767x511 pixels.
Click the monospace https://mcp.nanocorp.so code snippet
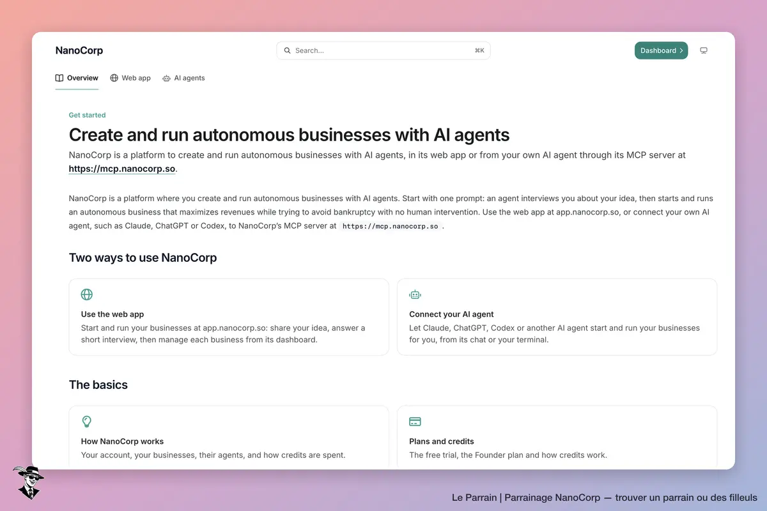point(391,226)
